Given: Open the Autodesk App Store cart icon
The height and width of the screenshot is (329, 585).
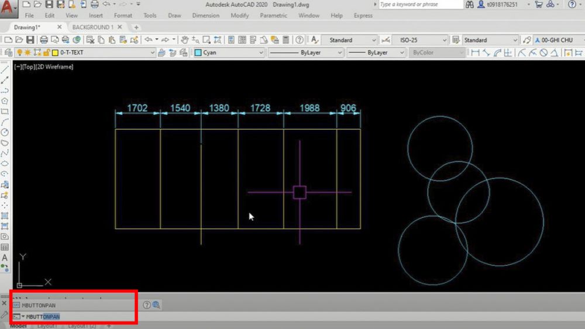Looking at the screenshot, I should pyautogui.click(x=538, y=5).
